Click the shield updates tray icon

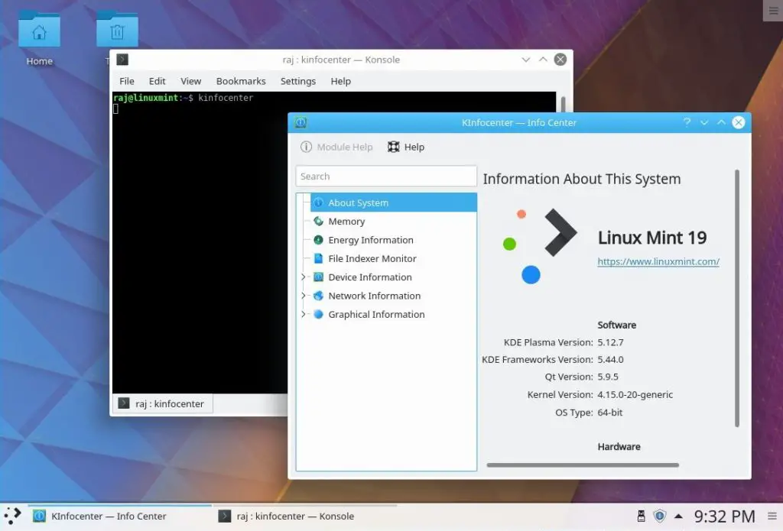coord(660,516)
